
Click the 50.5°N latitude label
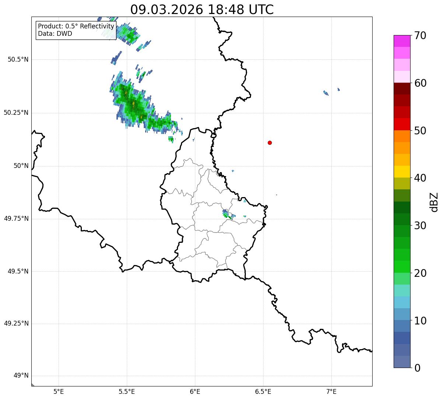point(18,60)
